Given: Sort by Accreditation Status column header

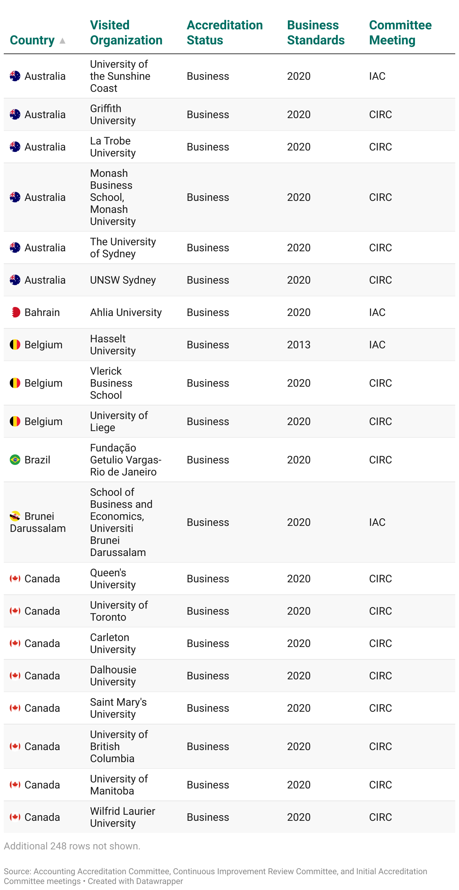Looking at the screenshot, I should tap(225, 33).
